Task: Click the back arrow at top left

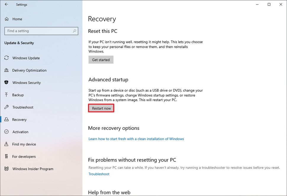Action: (x=7, y=4)
